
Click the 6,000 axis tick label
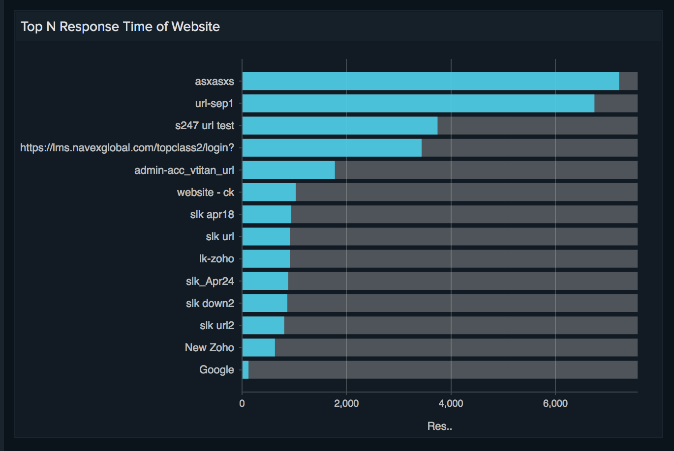coord(555,403)
